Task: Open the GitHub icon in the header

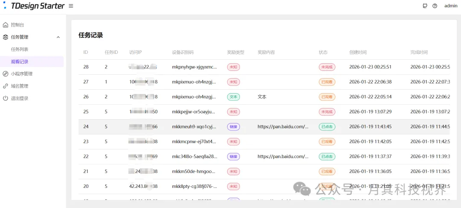Action: pos(425,6)
